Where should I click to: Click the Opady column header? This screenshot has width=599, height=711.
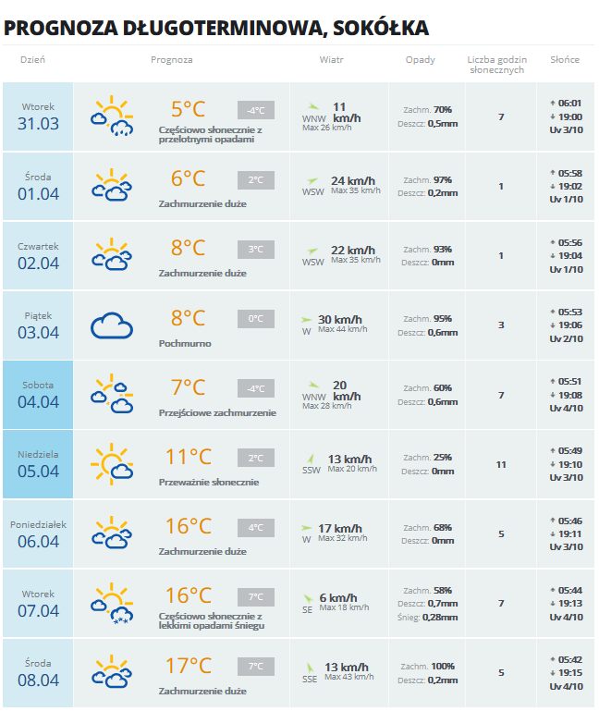pos(420,60)
